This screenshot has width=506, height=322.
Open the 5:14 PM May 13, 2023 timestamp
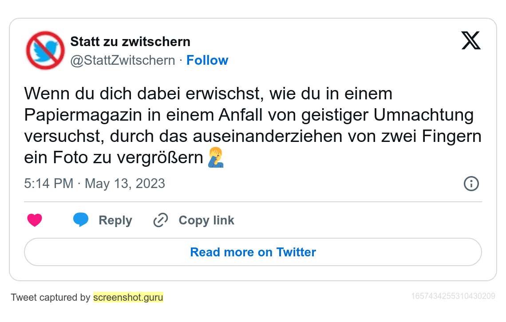click(x=95, y=184)
